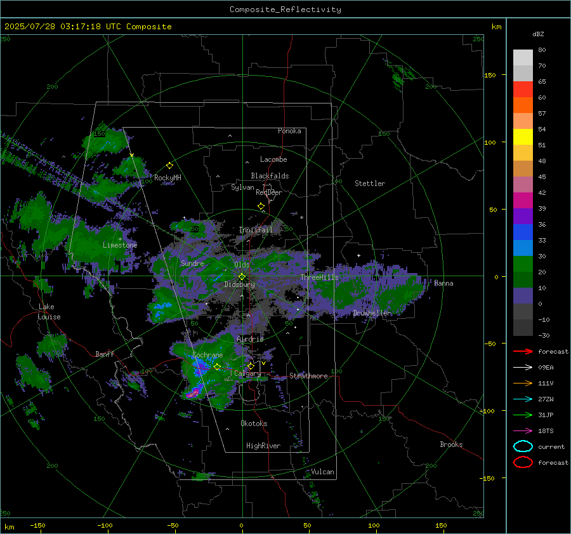
Task: Click the yellow radar-center diamond between Olds and Didsbury
Action: click(x=242, y=277)
